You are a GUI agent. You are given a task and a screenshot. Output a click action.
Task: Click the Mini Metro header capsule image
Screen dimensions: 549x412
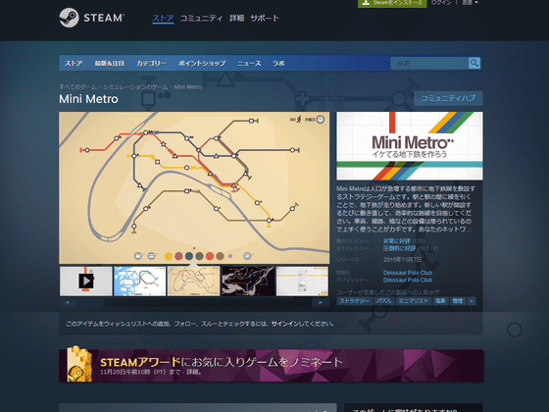pyautogui.click(x=410, y=146)
